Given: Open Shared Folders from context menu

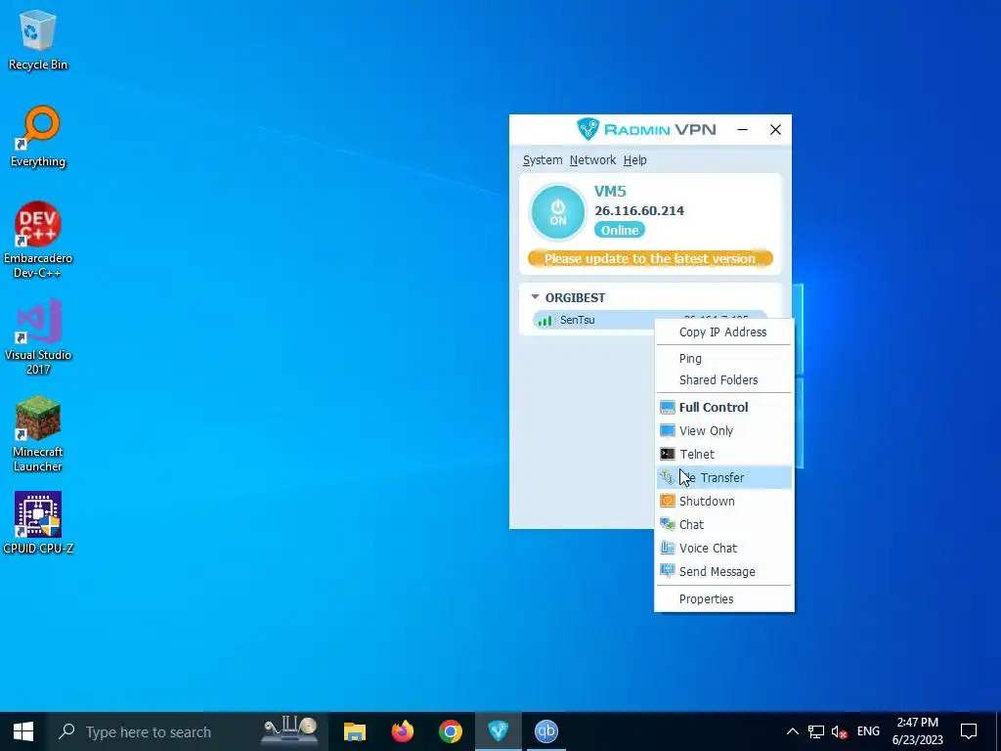Looking at the screenshot, I should [x=724, y=380].
